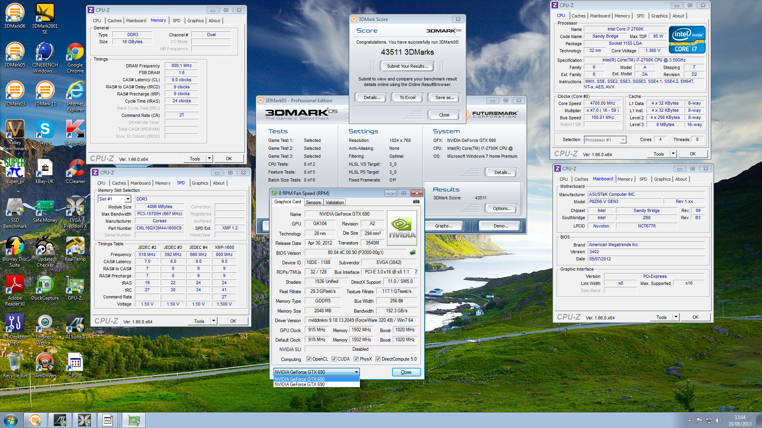Toggle the OpenCL checkbox
This screenshot has height=428, width=762.
(309, 359)
